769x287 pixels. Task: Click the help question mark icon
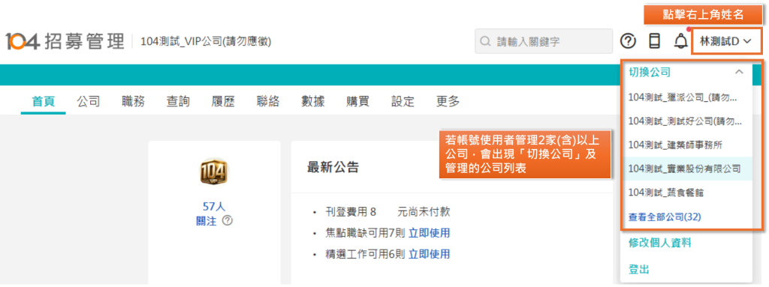[628, 41]
